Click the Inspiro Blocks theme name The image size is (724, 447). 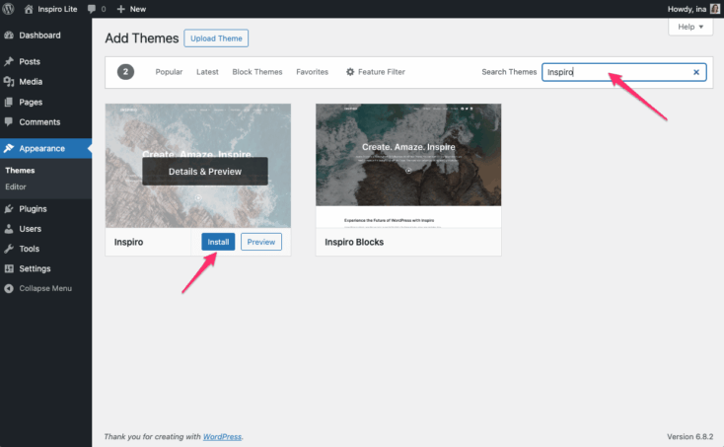click(354, 242)
